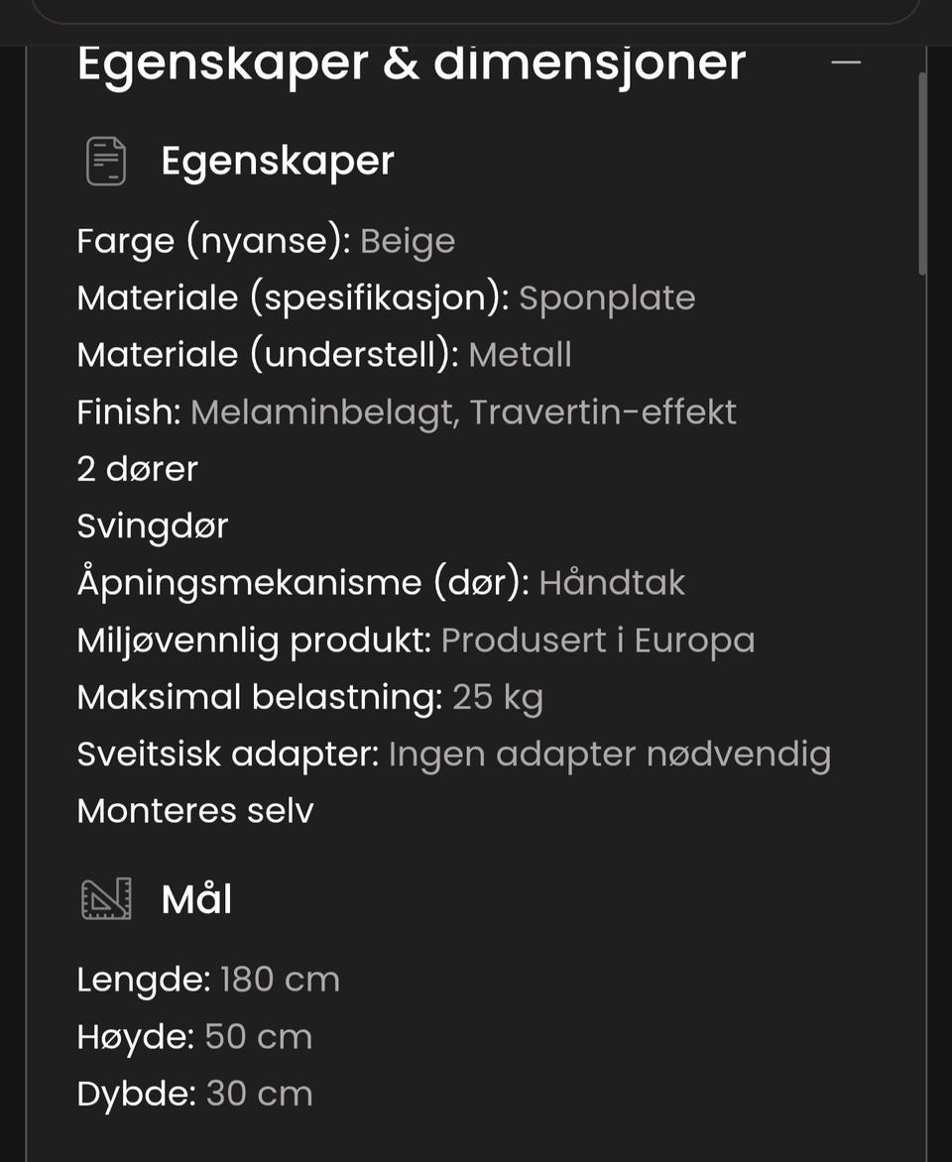Viewport: 952px width, 1162px height.
Task: Click the Svingdør property line
Action: [153, 526]
